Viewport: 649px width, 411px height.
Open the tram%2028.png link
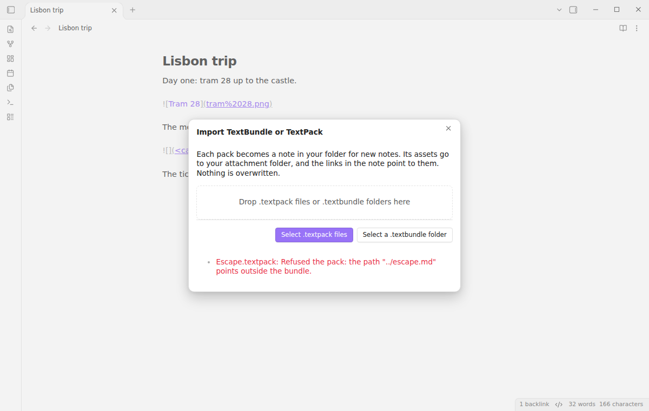click(x=237, y=104)
